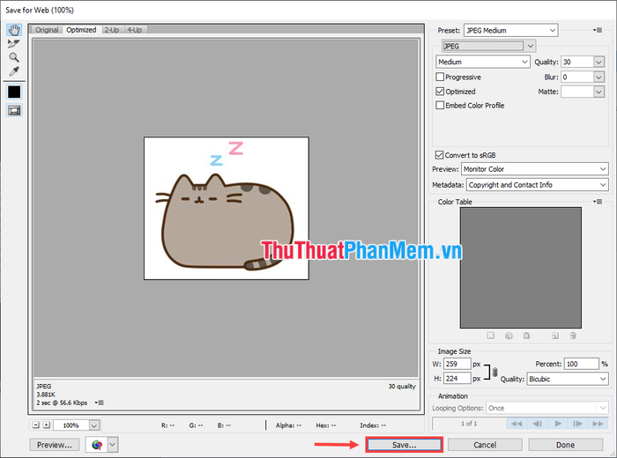Click the map to transparent icon under Color Table
The height and width of the screenshot is (458, 617).
[490, 336]
